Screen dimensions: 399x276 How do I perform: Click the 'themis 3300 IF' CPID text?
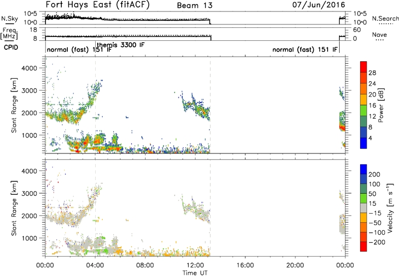(121, 45)
